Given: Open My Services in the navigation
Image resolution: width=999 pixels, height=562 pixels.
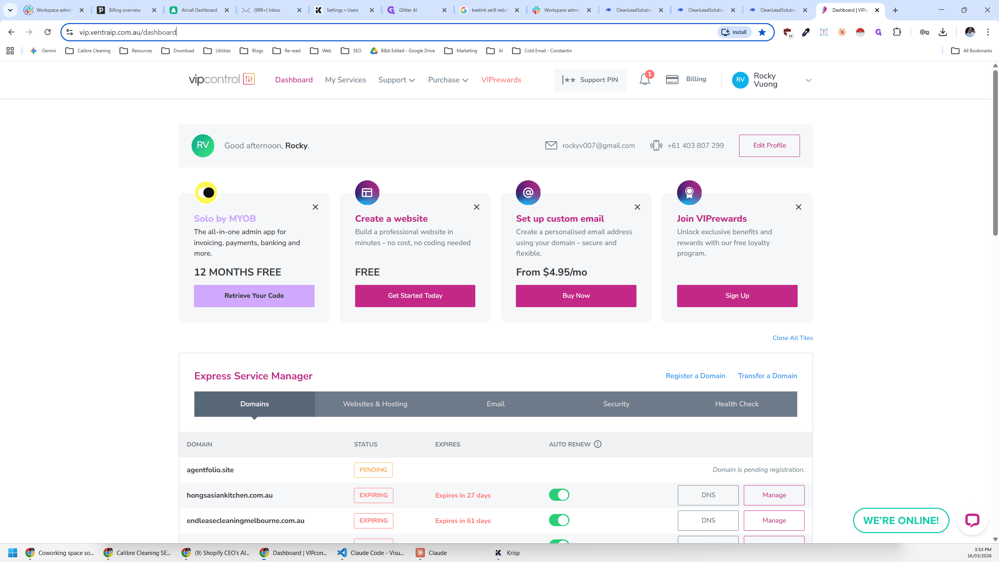Looking at the screenshot, I should 345,80.
